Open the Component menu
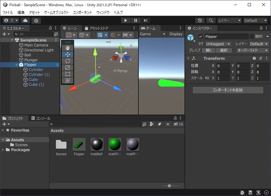 tap(83, 12)
